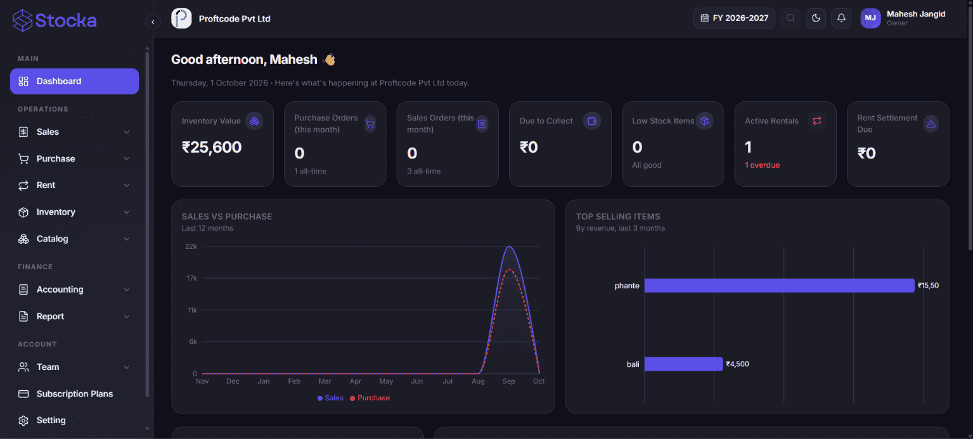
Task: Open the Purchase Orders this month card
Action: pyautogui.click(x=335, y=144)
